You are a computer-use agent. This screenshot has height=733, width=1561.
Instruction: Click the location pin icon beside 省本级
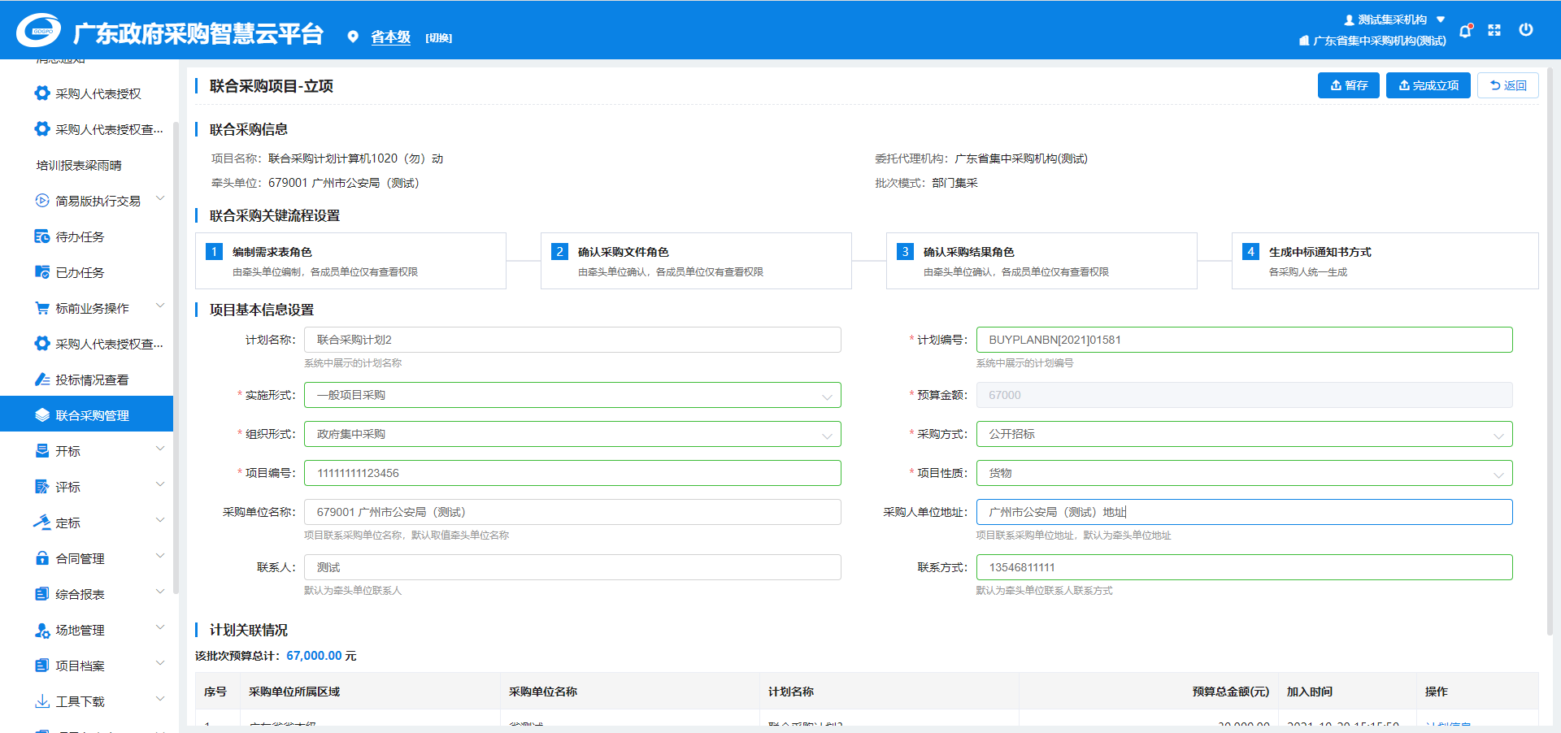[x=353, y=37]
